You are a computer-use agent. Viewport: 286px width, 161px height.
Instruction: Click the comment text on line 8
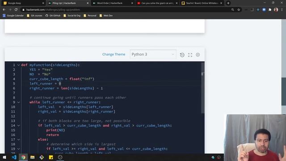point(78,97)
